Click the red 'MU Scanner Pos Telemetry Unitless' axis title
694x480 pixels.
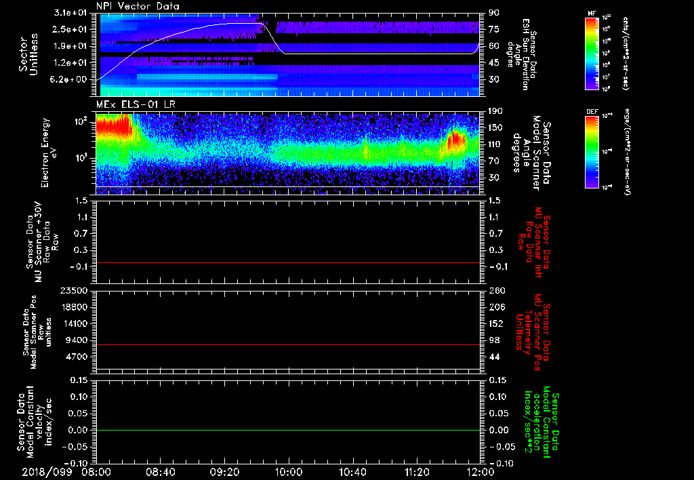pos(534,332)
